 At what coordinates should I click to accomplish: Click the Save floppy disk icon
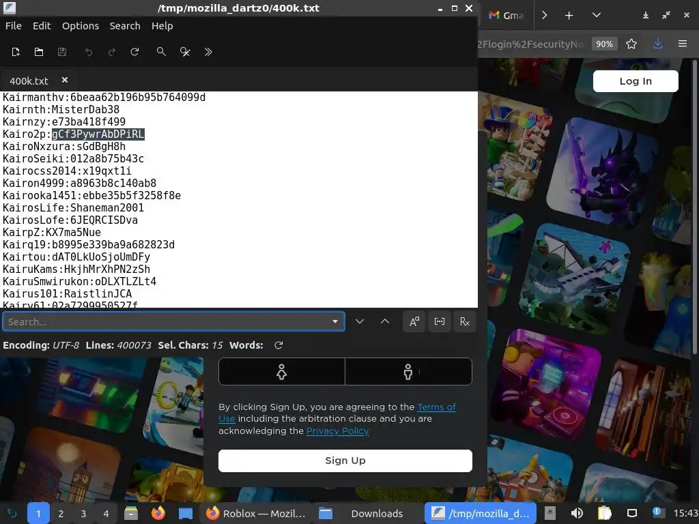(62, 52)
